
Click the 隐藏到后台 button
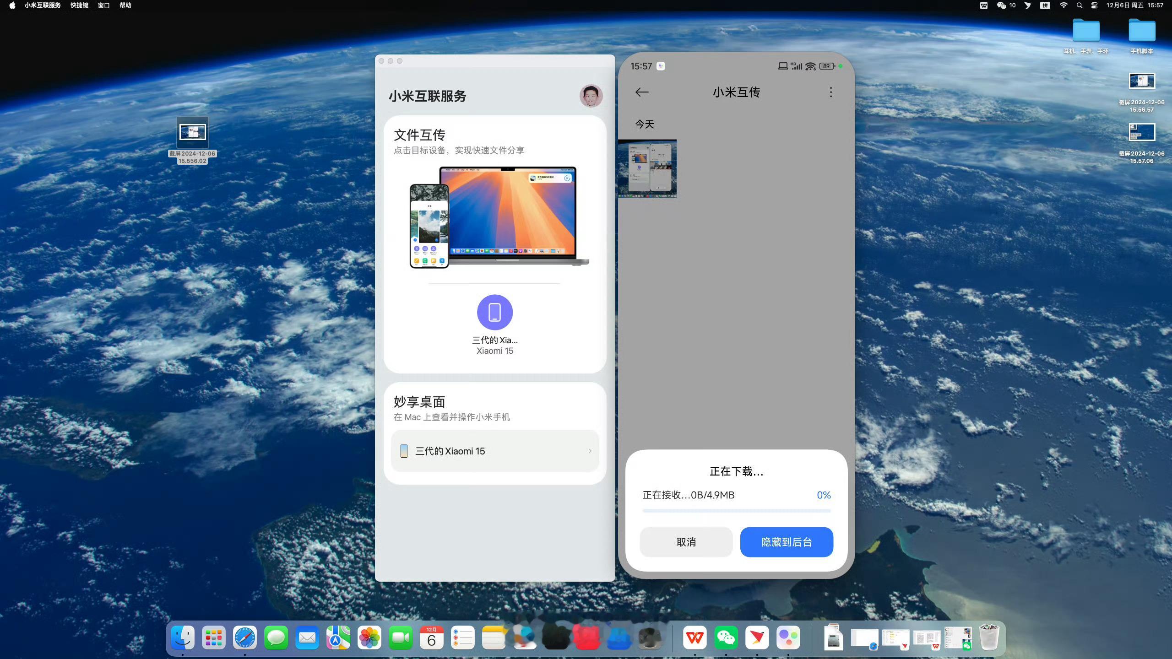pyautogui.click(x=787, y=542)
